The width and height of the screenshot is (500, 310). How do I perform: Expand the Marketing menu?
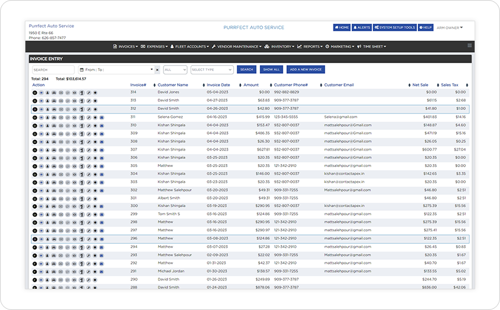(x=340, y=47)
